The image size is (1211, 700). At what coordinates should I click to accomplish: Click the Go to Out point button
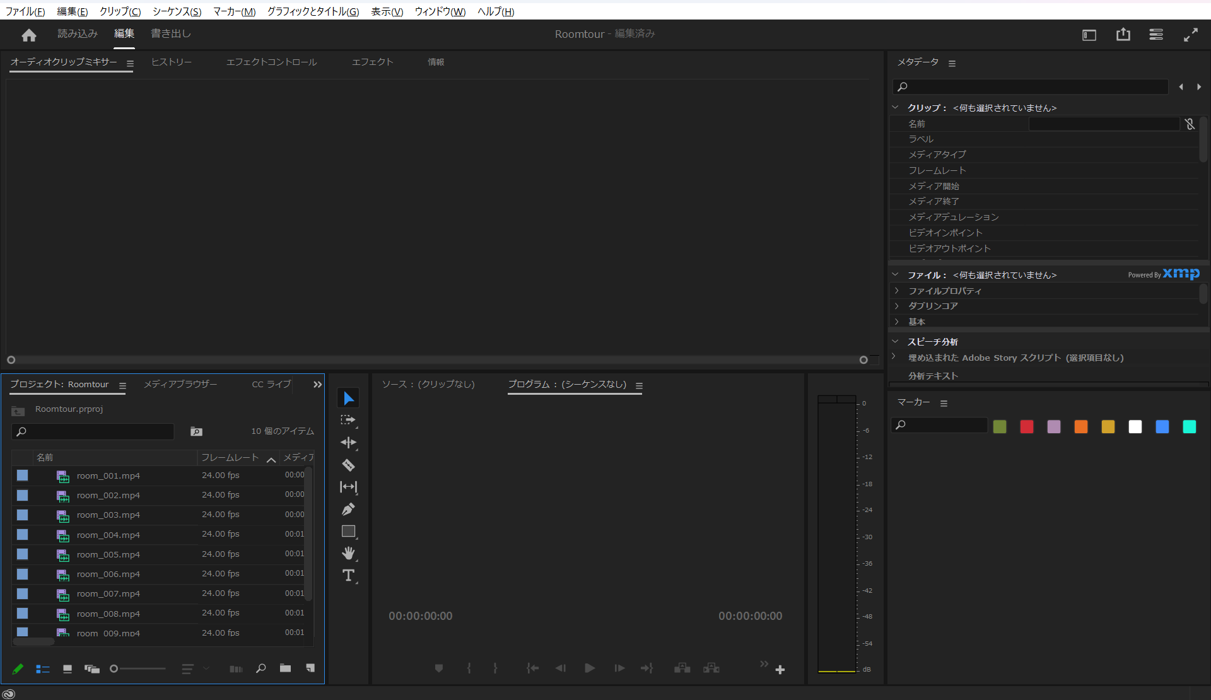(x=647, y=668)
